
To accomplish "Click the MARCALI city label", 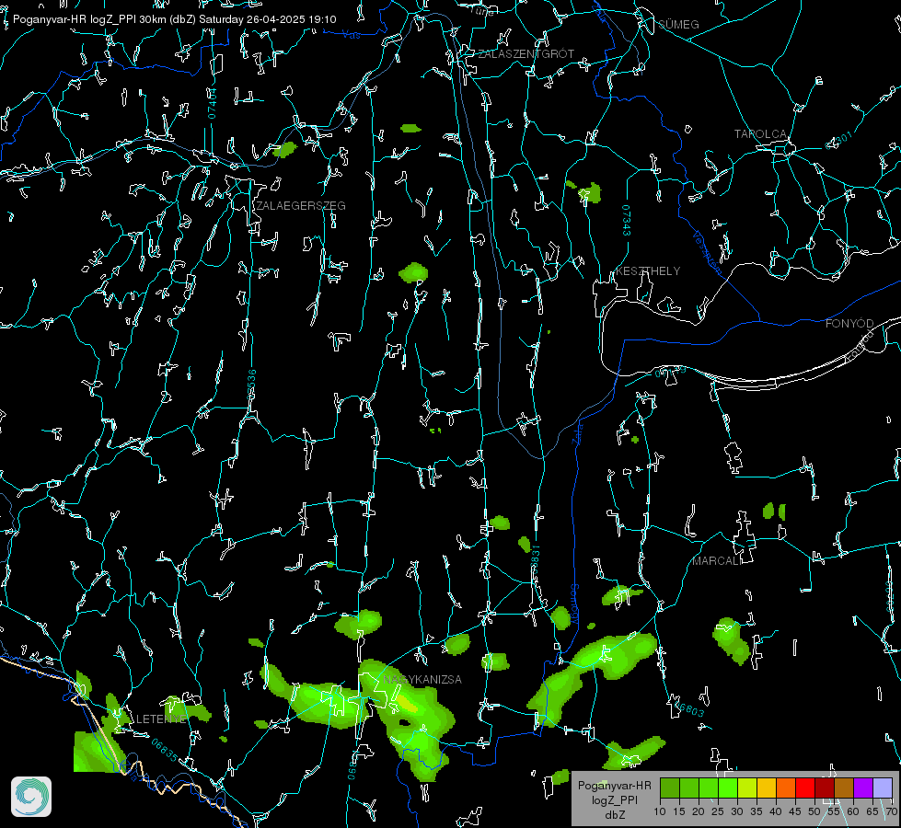I will click(x=717, y=561).
